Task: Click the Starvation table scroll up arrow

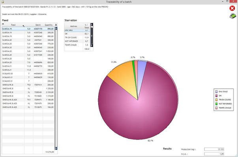Action: [92, 24]
